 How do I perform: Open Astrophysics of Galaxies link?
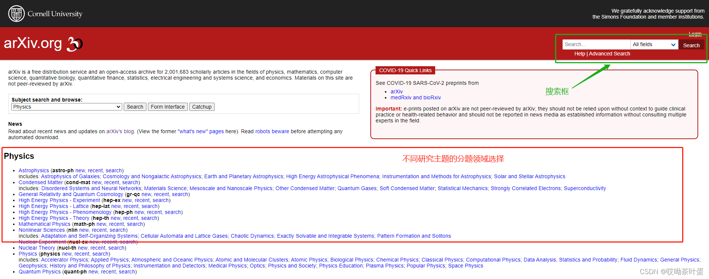coord(70,176)
